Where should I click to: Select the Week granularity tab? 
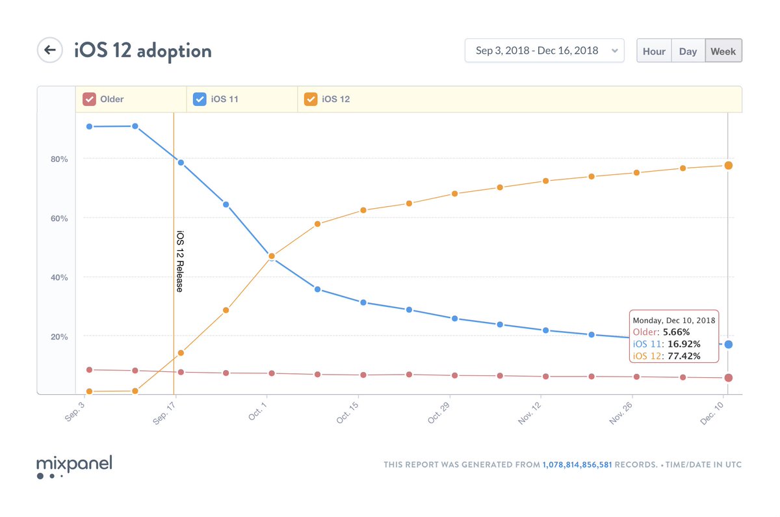click(x=723, y=51)
